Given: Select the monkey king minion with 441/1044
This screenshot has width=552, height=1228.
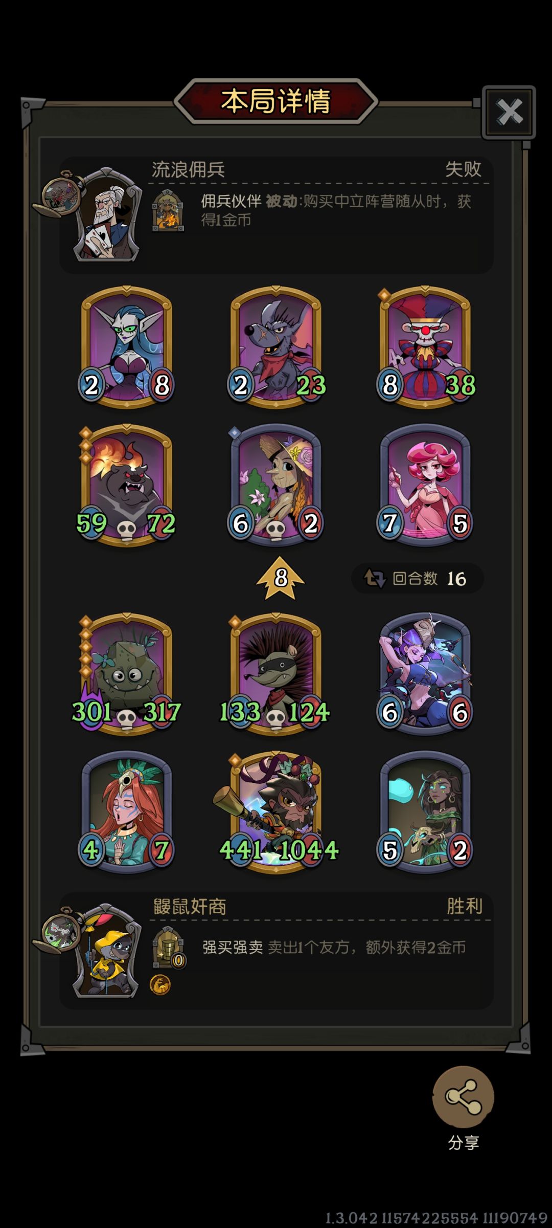Looking at the screenshot, I should pyautogui.click(x=277, y=812).
